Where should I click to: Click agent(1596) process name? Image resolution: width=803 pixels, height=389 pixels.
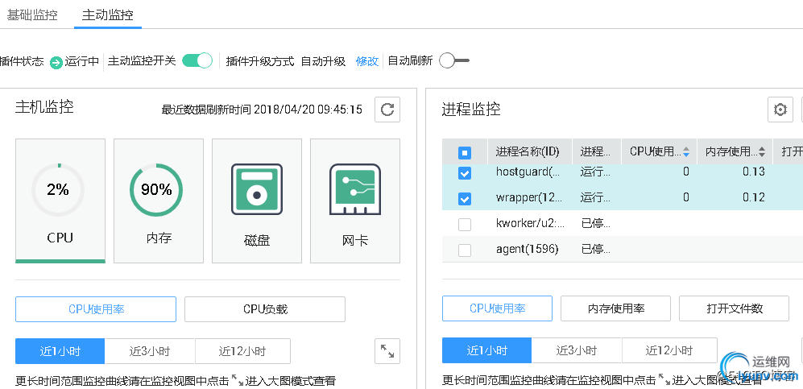click(x=527, y=250)
